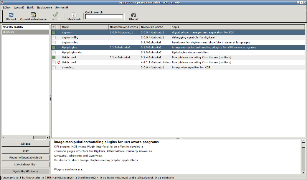Click the bold kipi-plugins description heading
Screen dimensions: 307x180
click(106, 142)
